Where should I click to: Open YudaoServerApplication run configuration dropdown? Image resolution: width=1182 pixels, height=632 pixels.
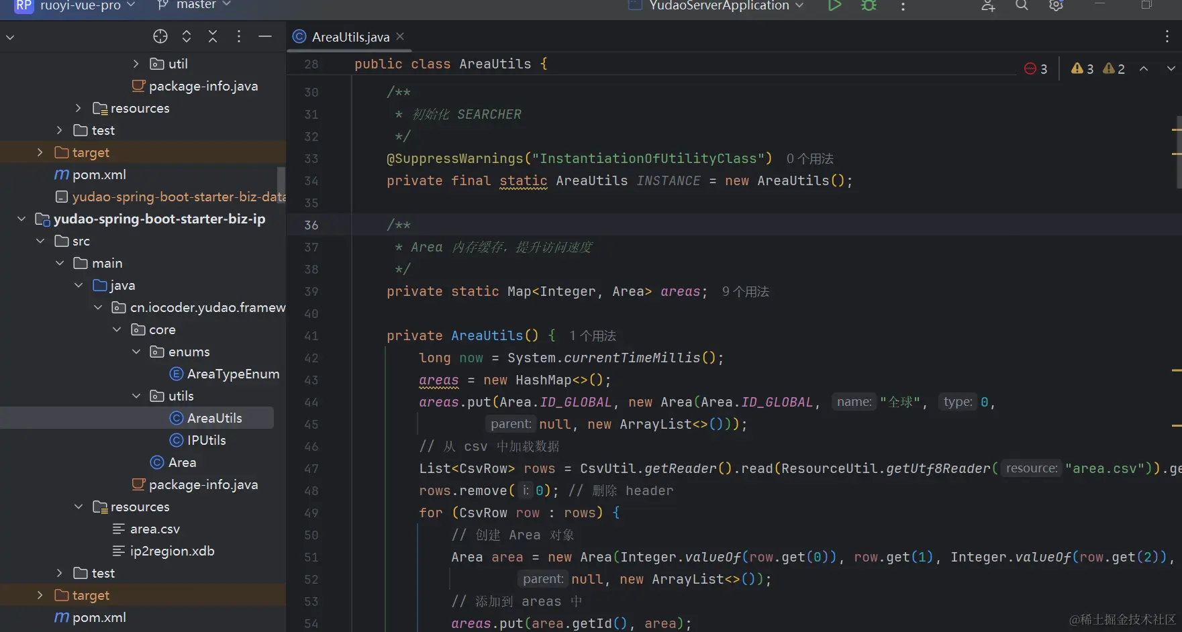(718, 5)
